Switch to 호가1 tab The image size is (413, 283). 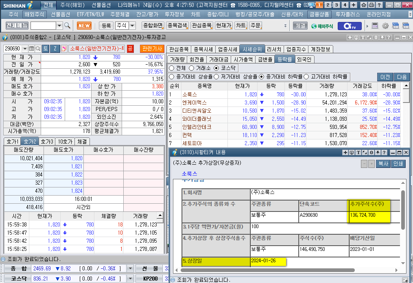point(12,141)
